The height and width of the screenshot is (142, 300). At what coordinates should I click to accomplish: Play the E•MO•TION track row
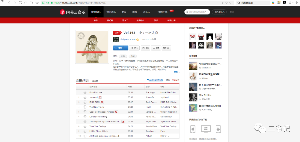(85, 102)
